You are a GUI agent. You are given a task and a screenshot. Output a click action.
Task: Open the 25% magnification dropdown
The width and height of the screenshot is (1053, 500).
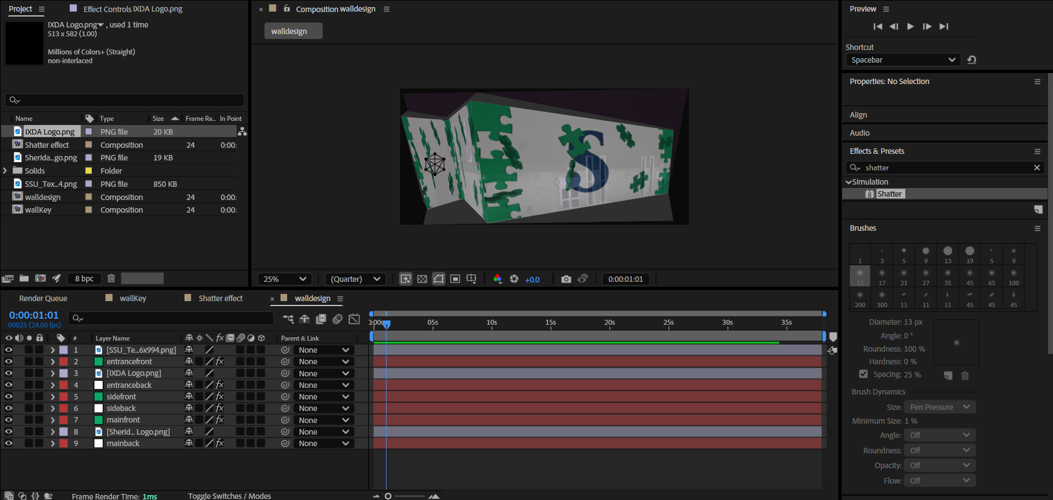(x=284, y=279)
